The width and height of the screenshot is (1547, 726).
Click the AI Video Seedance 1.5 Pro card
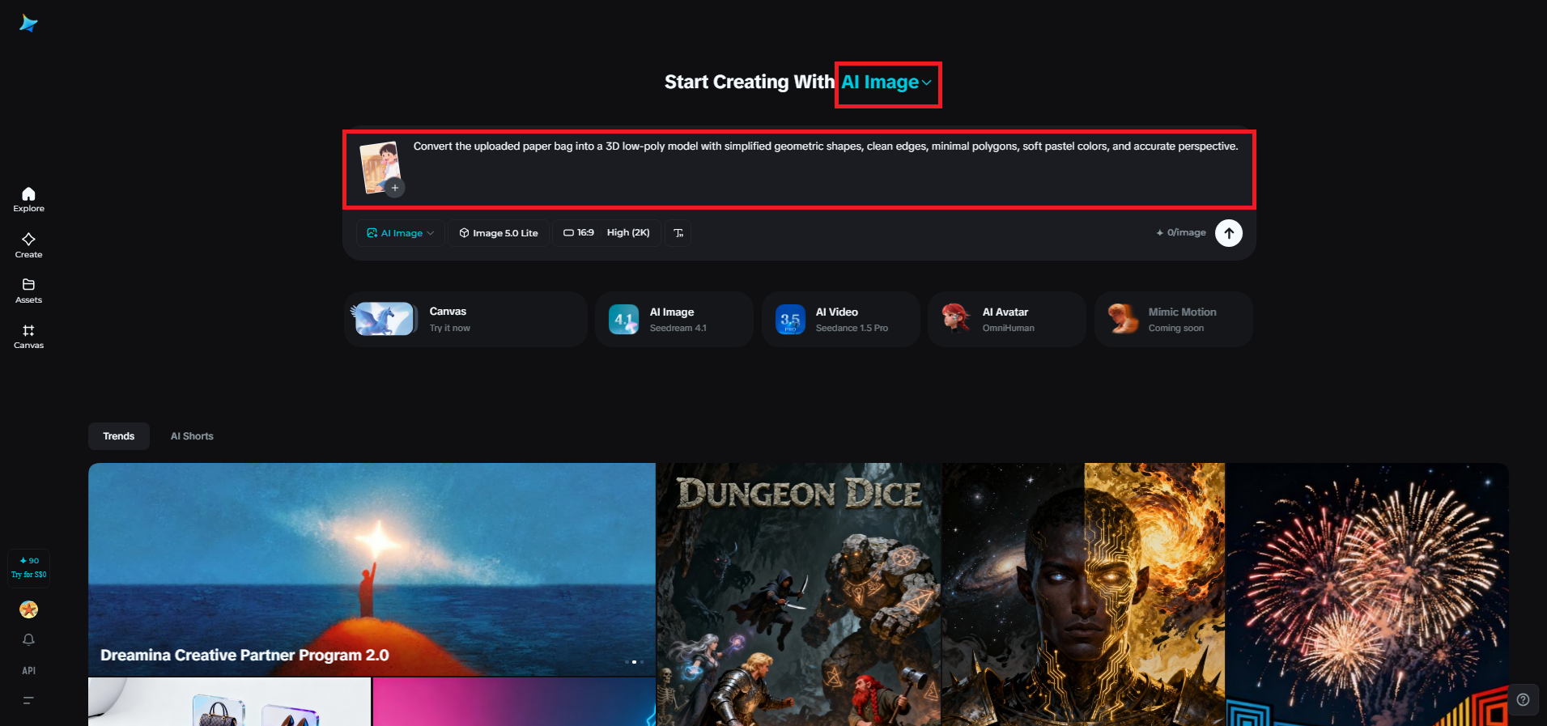pos(841,320)
